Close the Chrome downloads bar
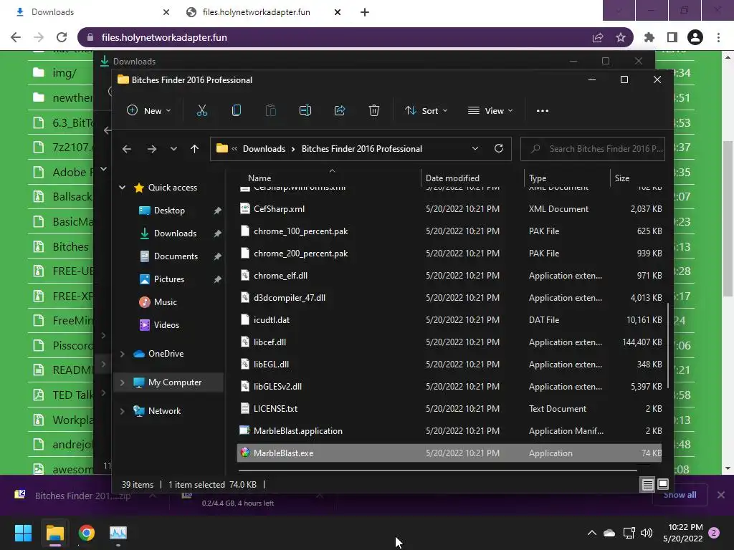 point(721,495)
